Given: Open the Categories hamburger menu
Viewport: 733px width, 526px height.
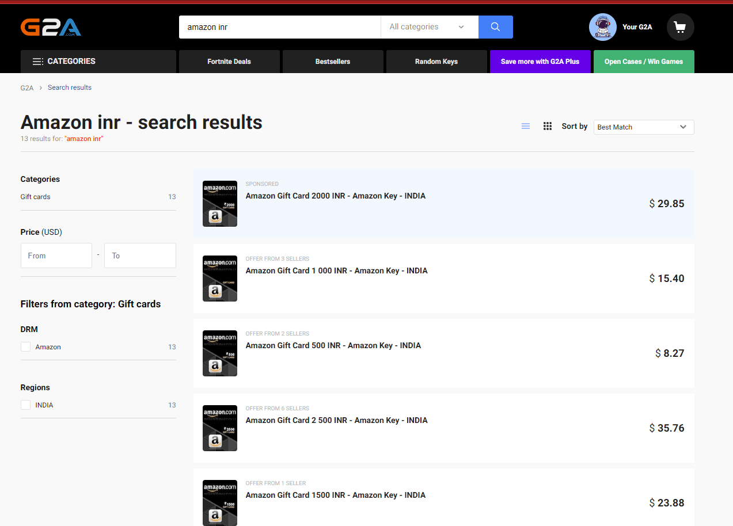Looking at the screenshot, I should 98,62.
